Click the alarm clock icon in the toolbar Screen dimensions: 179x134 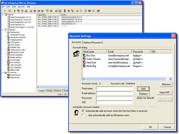47,11
